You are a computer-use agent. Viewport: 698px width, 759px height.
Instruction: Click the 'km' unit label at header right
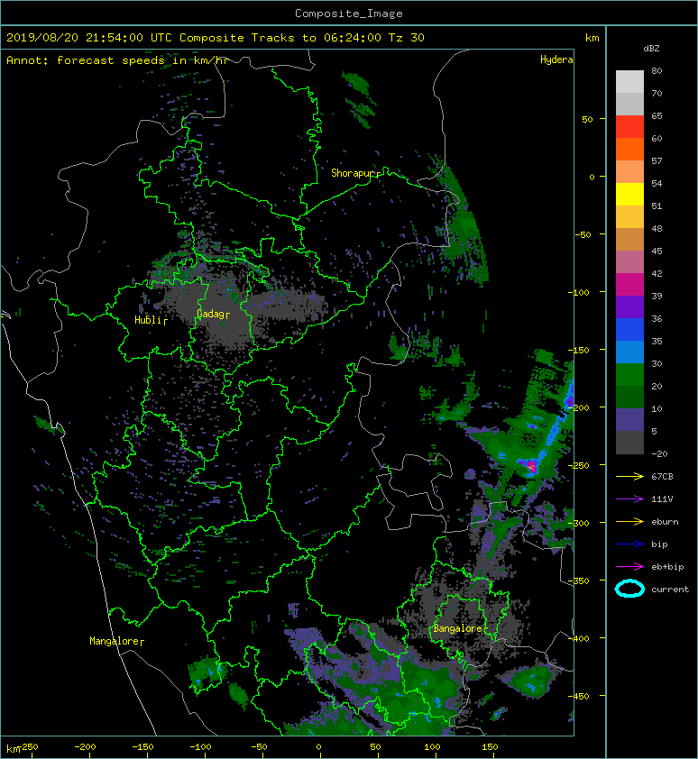pyautogui.click(x=592, y=38)
